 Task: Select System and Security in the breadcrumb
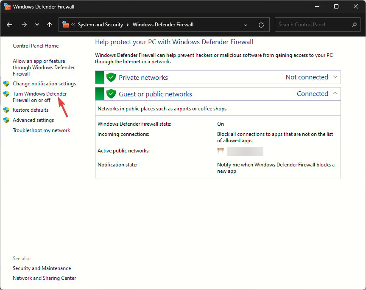click(100, 25)
